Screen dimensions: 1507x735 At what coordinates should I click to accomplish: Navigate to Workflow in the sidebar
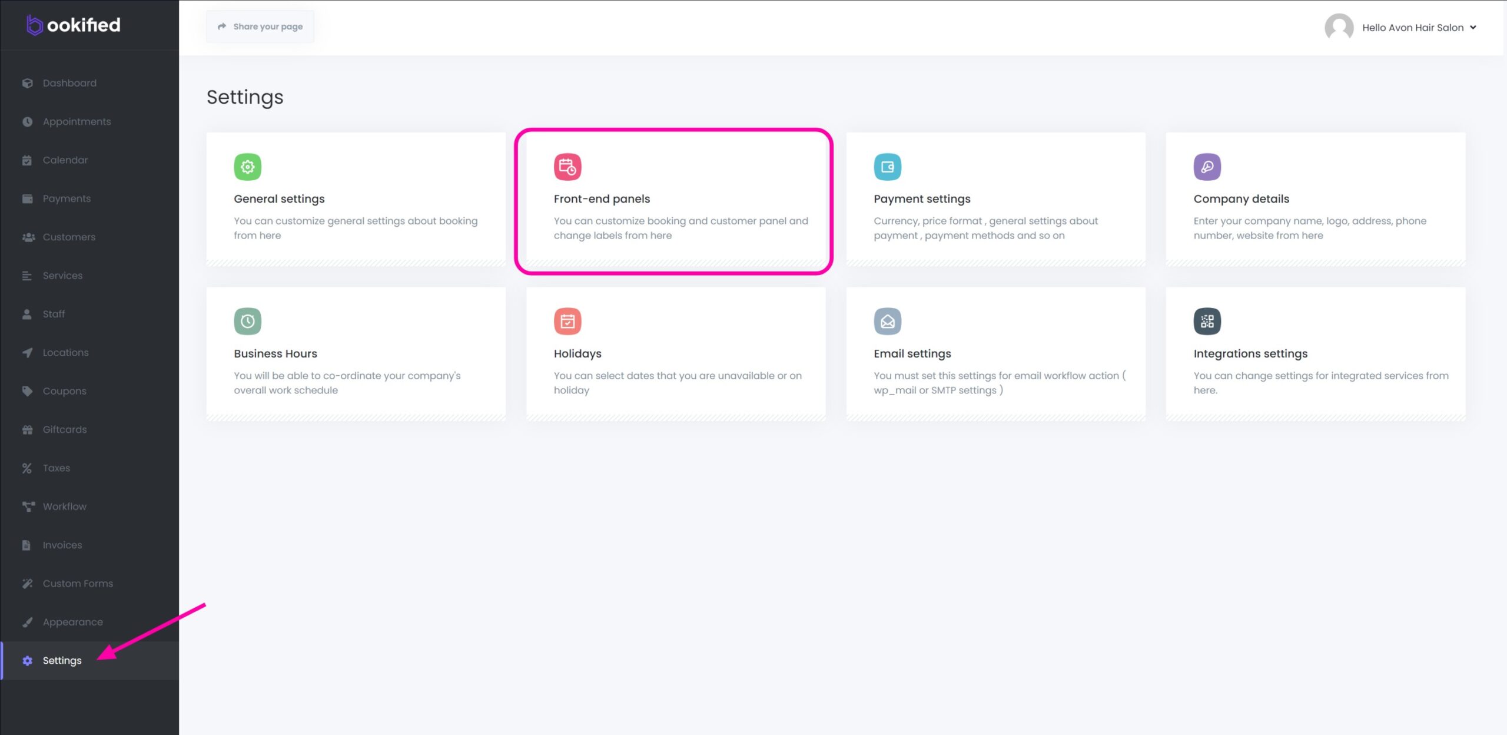64,506
